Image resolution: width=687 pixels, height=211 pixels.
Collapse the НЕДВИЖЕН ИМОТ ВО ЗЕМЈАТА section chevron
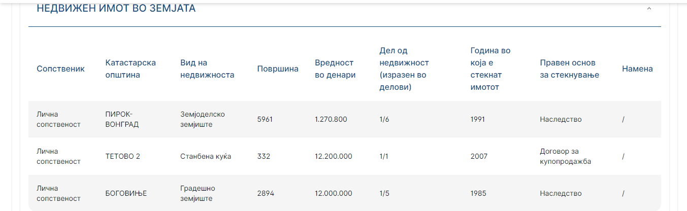649,9
